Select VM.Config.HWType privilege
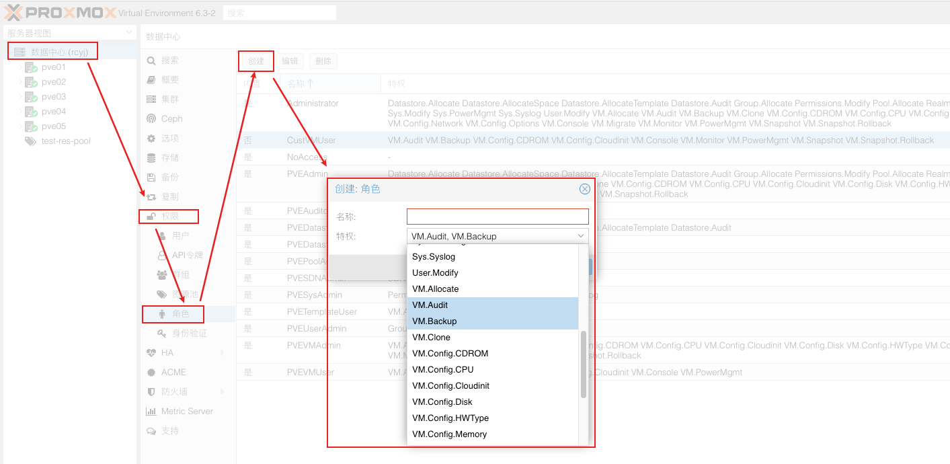This screenshot has height=464, width=950. click(x=493, y=418)
